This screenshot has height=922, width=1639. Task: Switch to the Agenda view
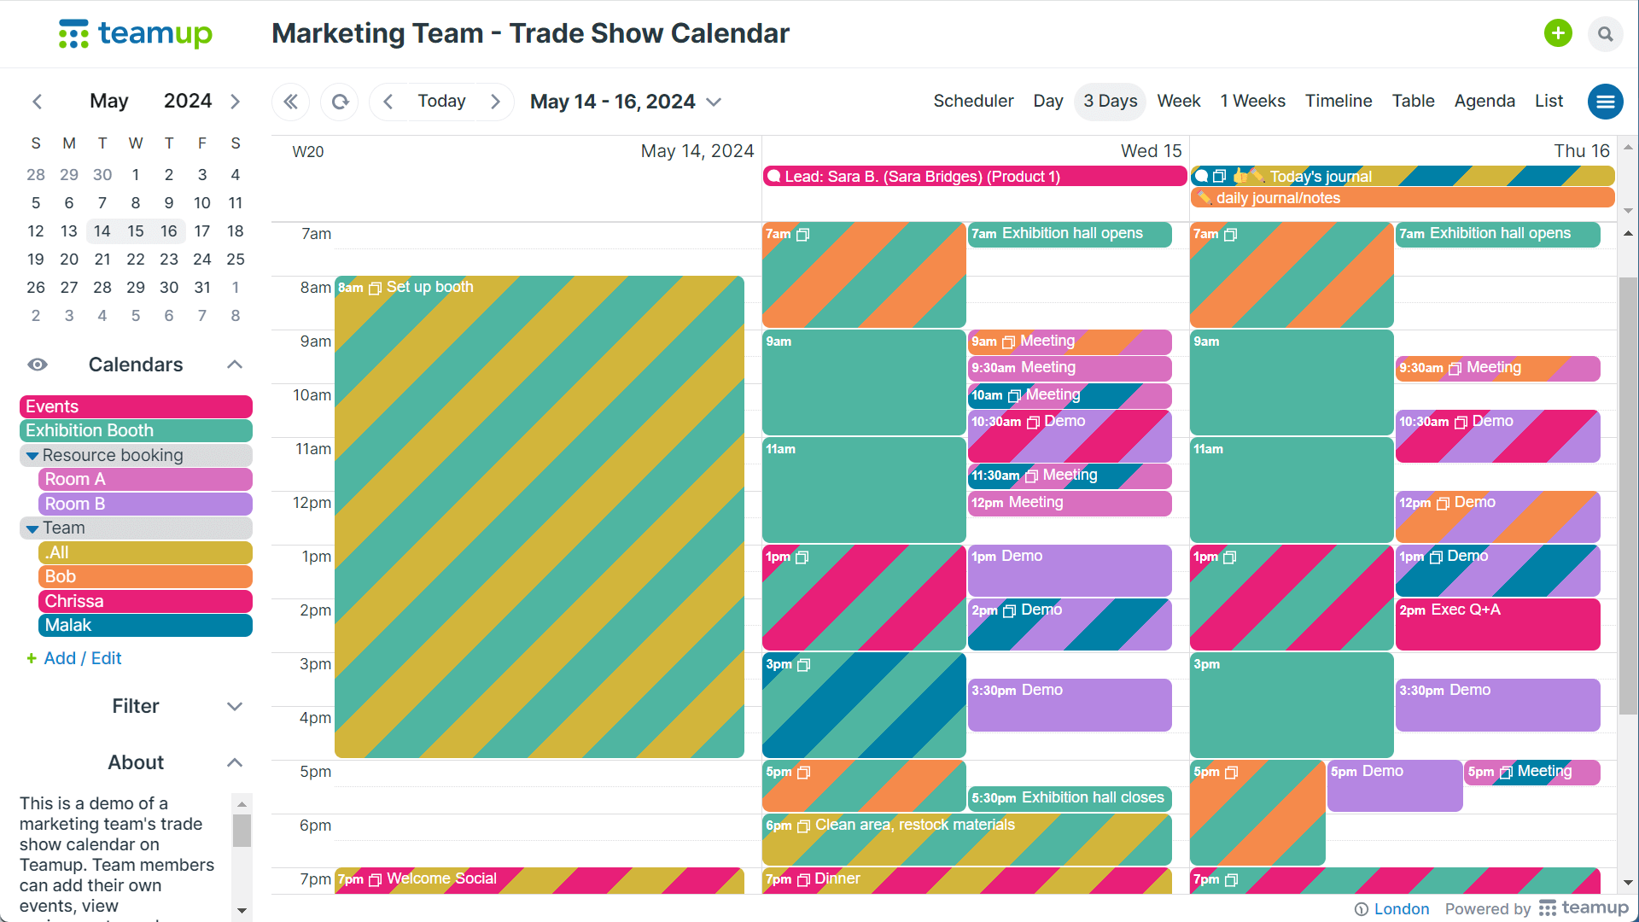click(x=1484, y=101)
